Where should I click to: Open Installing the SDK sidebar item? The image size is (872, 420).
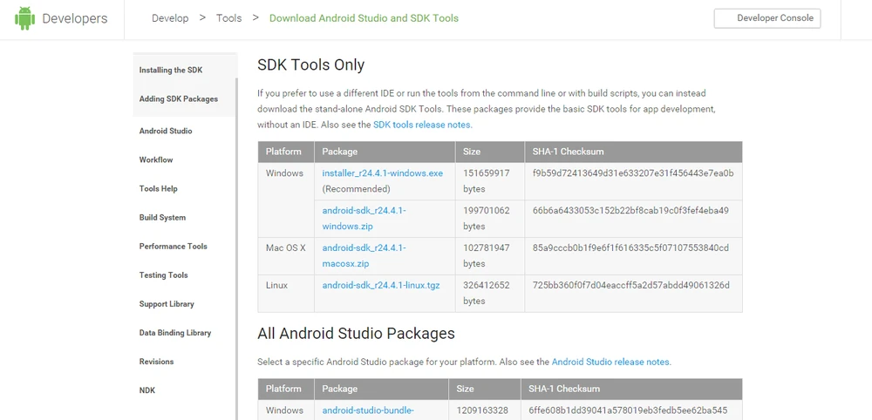coord(171,71)
